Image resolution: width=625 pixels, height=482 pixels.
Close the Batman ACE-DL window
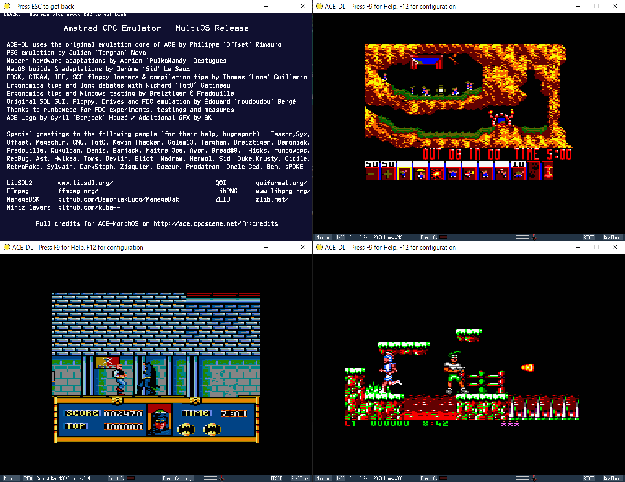(x=303, y=247)
